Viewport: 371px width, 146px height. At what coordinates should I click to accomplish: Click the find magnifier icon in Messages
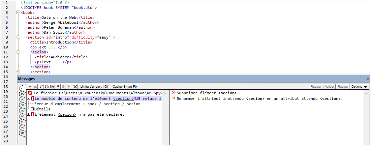click(58, 87)
